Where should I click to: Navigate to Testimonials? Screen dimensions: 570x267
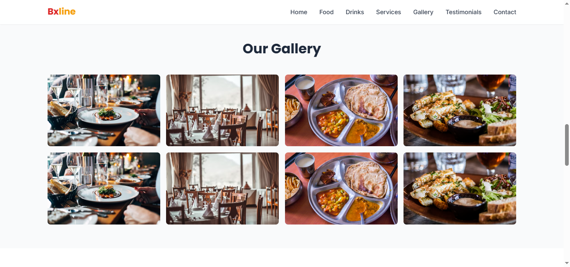point(464,12)
